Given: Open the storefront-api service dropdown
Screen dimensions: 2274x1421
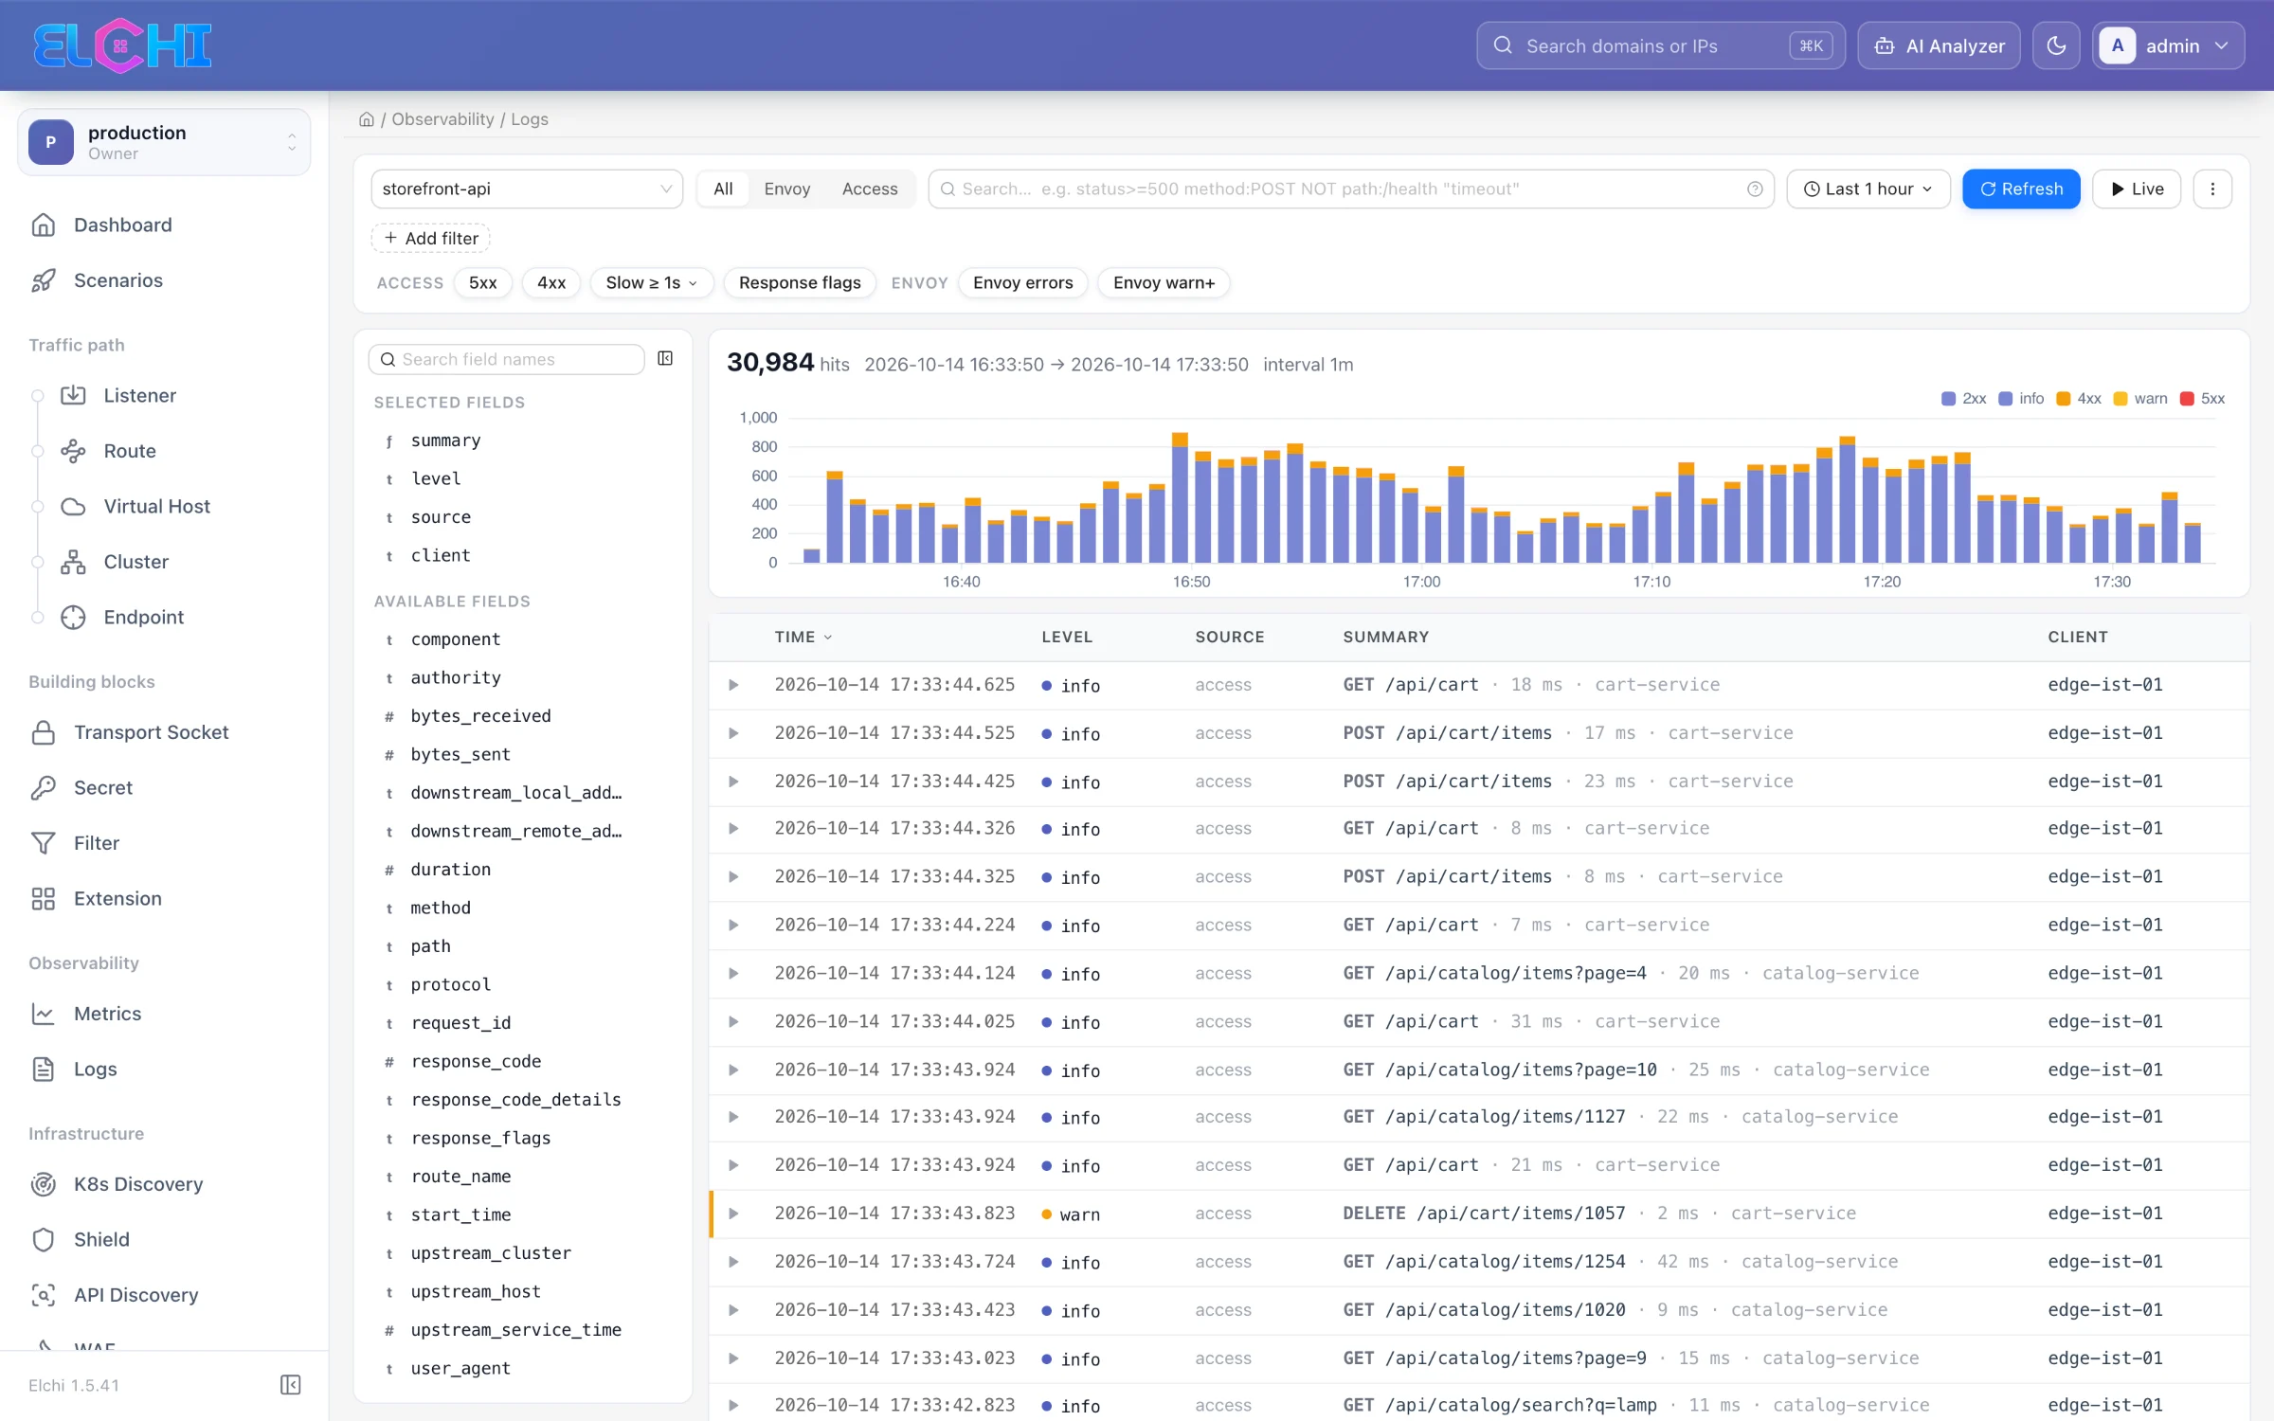Looking at the screenshot, I should tap(527, 189).
